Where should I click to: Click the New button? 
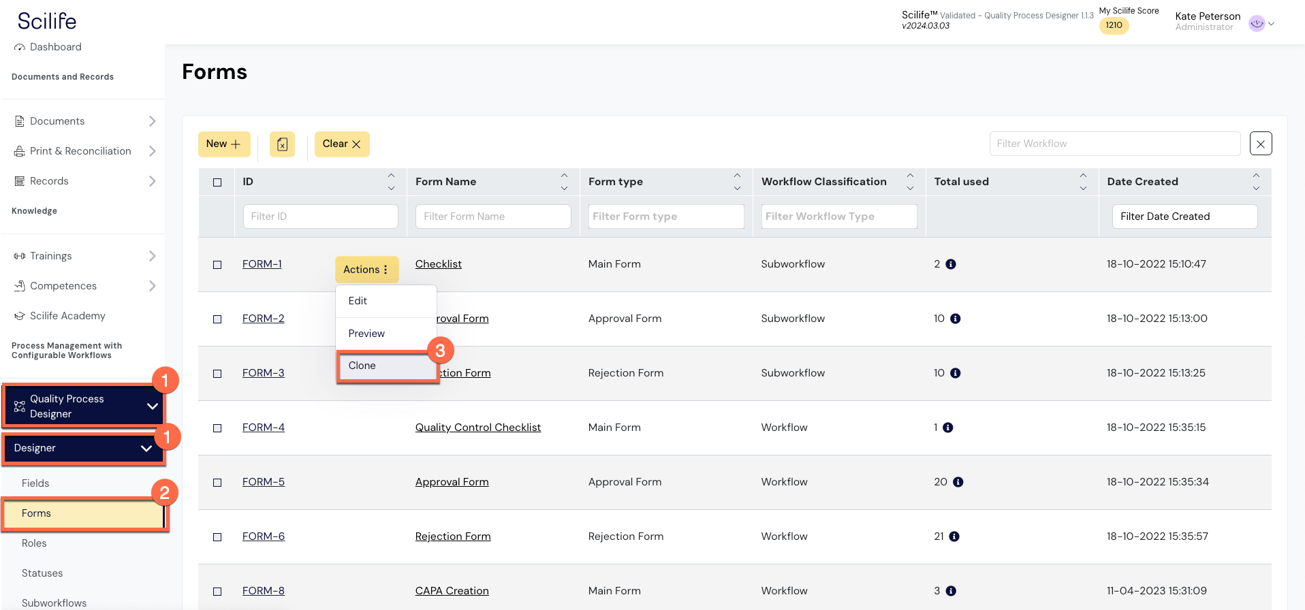point(223,144)
